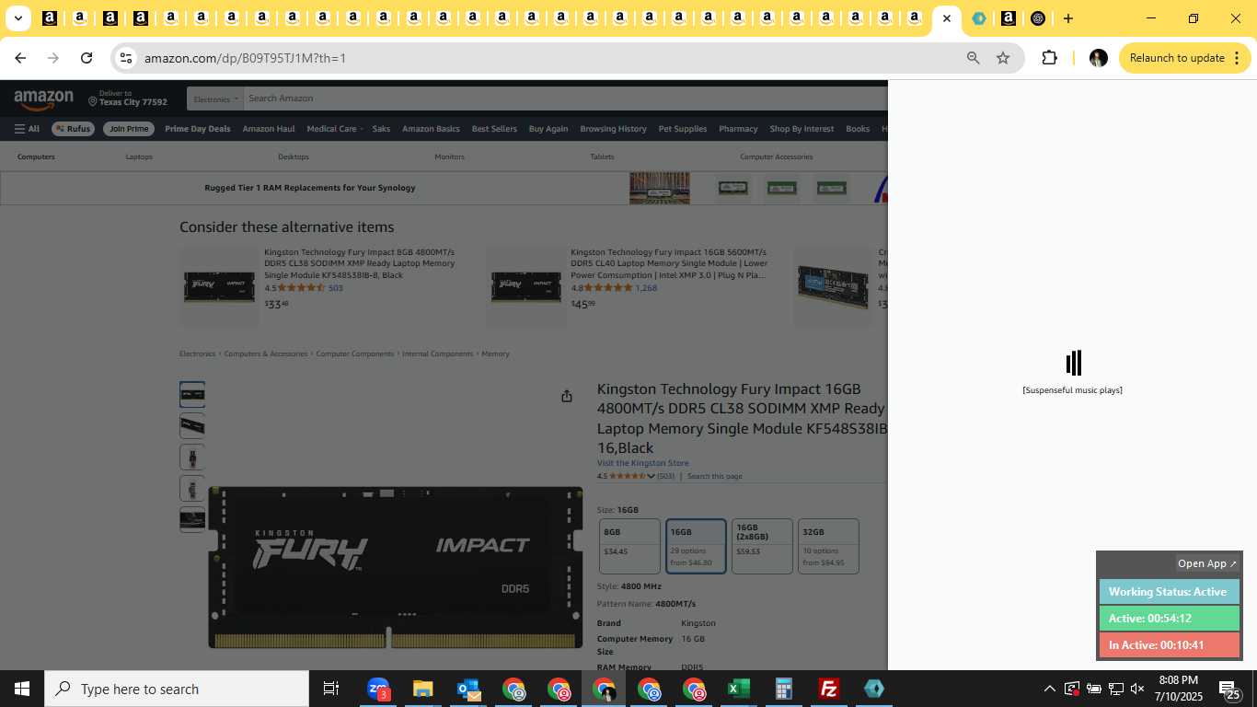The height and width of the screenshot is (707, 1257).
Task: Open File Explorer from the taskbar
Action: [422, 689]
